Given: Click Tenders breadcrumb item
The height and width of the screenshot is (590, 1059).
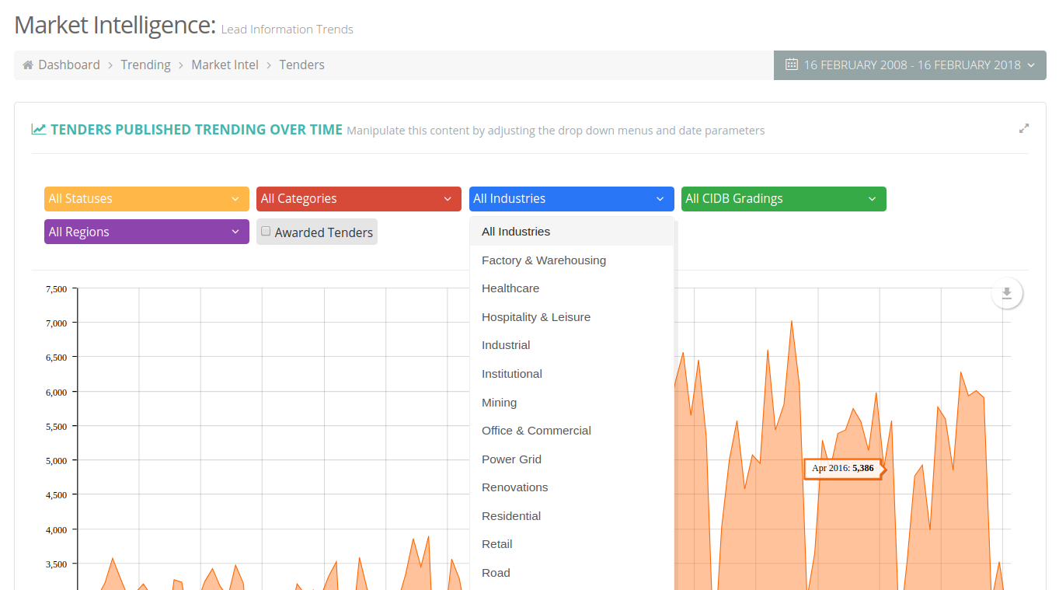Looking at the screenshot, I should click(301, 65).
